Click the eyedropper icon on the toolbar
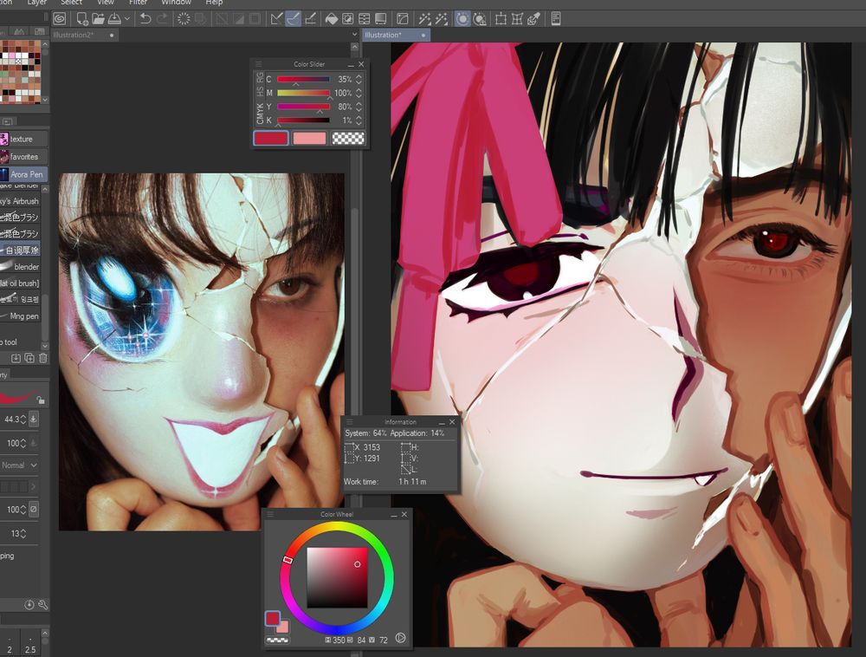Viewport: 866px width, 657px height. click(532, 20)
